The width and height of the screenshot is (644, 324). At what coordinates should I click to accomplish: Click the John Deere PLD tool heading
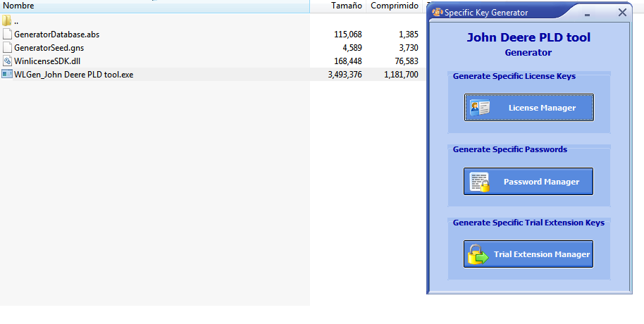click(x=528, y=37)
